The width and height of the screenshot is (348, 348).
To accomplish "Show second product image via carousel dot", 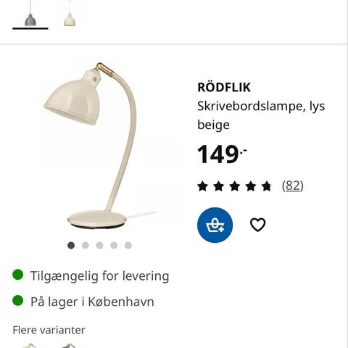I will click(86, 245).
